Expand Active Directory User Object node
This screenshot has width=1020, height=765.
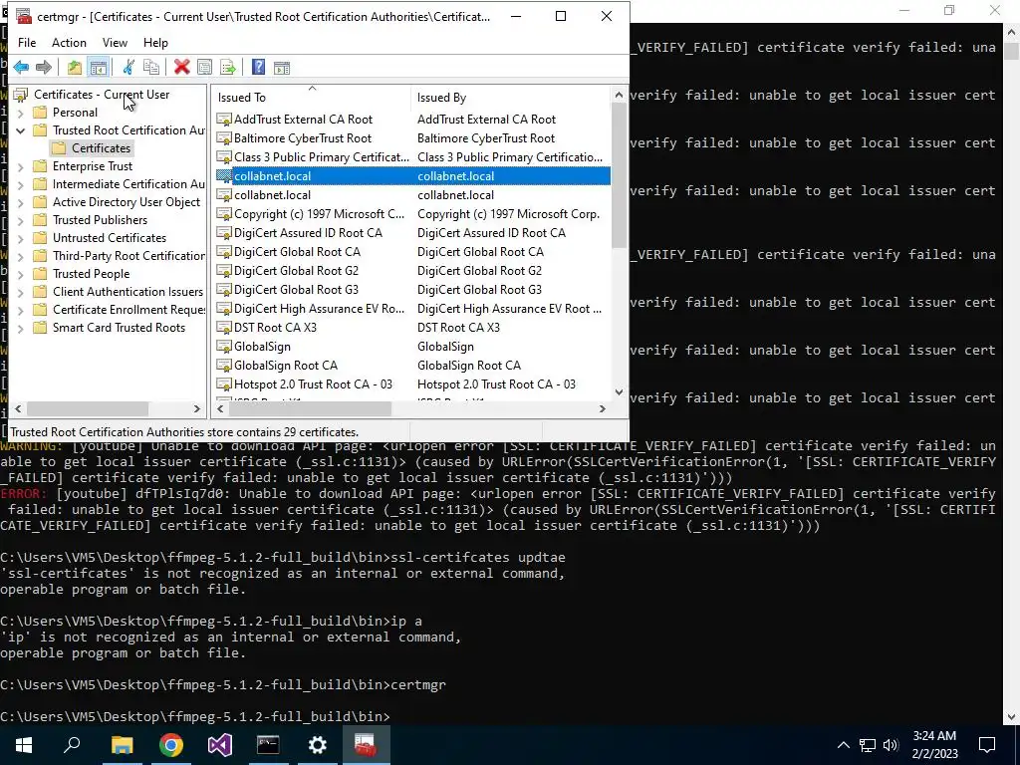(x=20, y=202)
